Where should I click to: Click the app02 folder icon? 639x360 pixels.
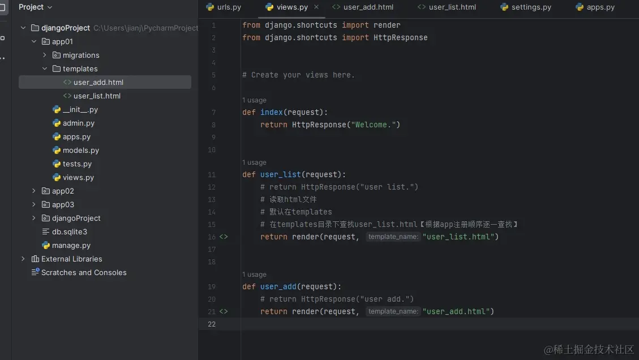[46, 191]
